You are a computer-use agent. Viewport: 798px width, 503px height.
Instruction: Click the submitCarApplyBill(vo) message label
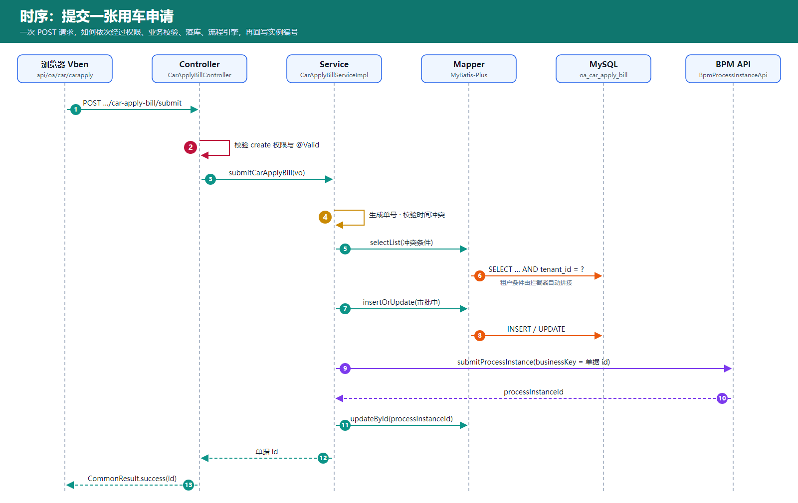(267, 173)
